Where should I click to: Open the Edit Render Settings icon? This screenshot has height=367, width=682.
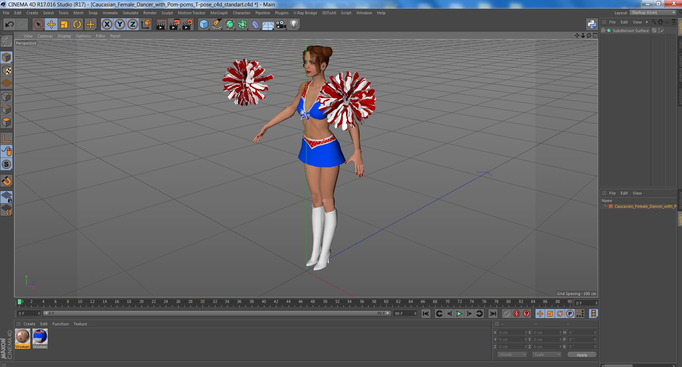[x=188, y=24]
